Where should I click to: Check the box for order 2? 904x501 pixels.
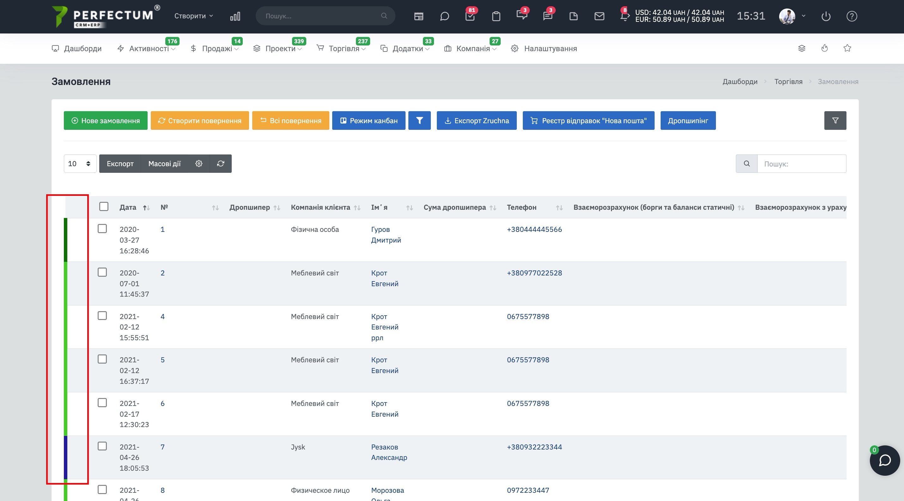click(x=102, y=272)
